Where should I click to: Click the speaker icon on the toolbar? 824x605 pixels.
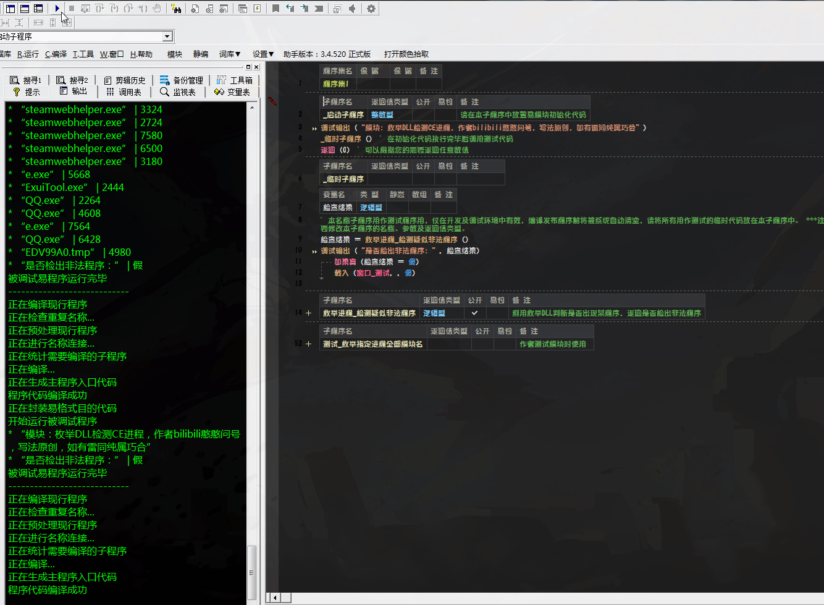pyautogui.click(x=352, y=8)
